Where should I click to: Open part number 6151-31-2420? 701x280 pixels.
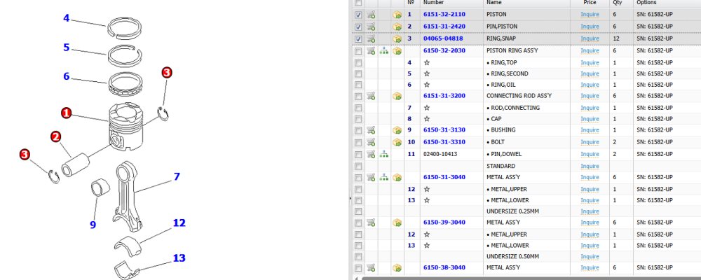(444, 27)
